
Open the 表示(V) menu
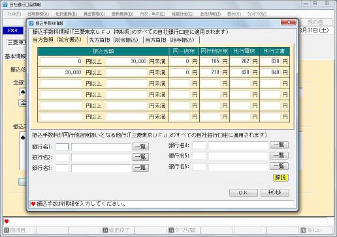tap(234, 14)
